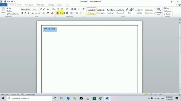Viewport: 181px width, 101px height.
Task: Open Replace dialog
Action: pos(168,11)
